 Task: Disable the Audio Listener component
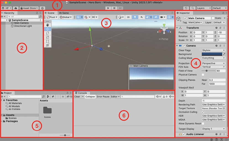pyautogui.click(x=184, y=134)
